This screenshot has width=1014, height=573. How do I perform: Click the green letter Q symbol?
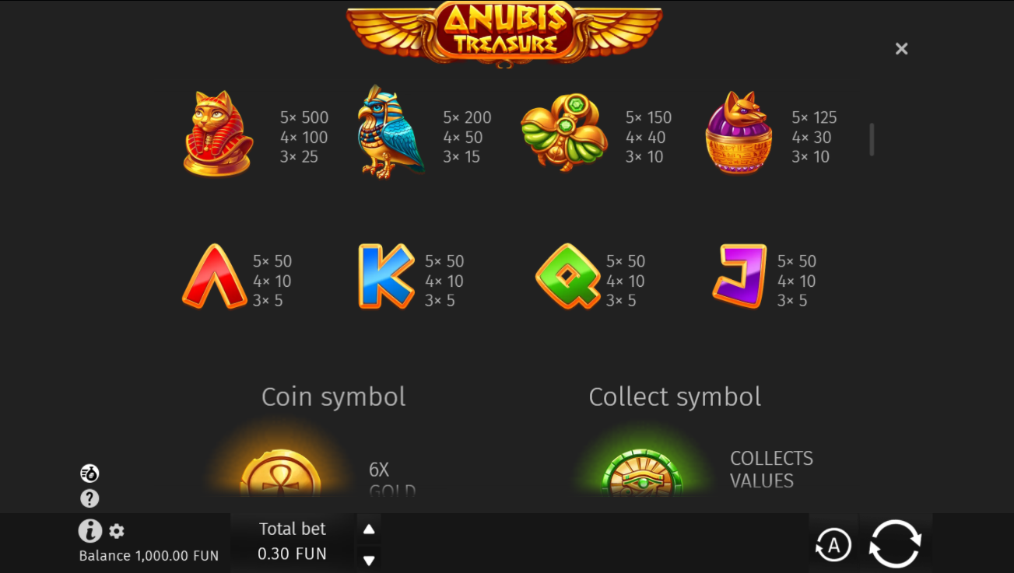pos(568,276)
